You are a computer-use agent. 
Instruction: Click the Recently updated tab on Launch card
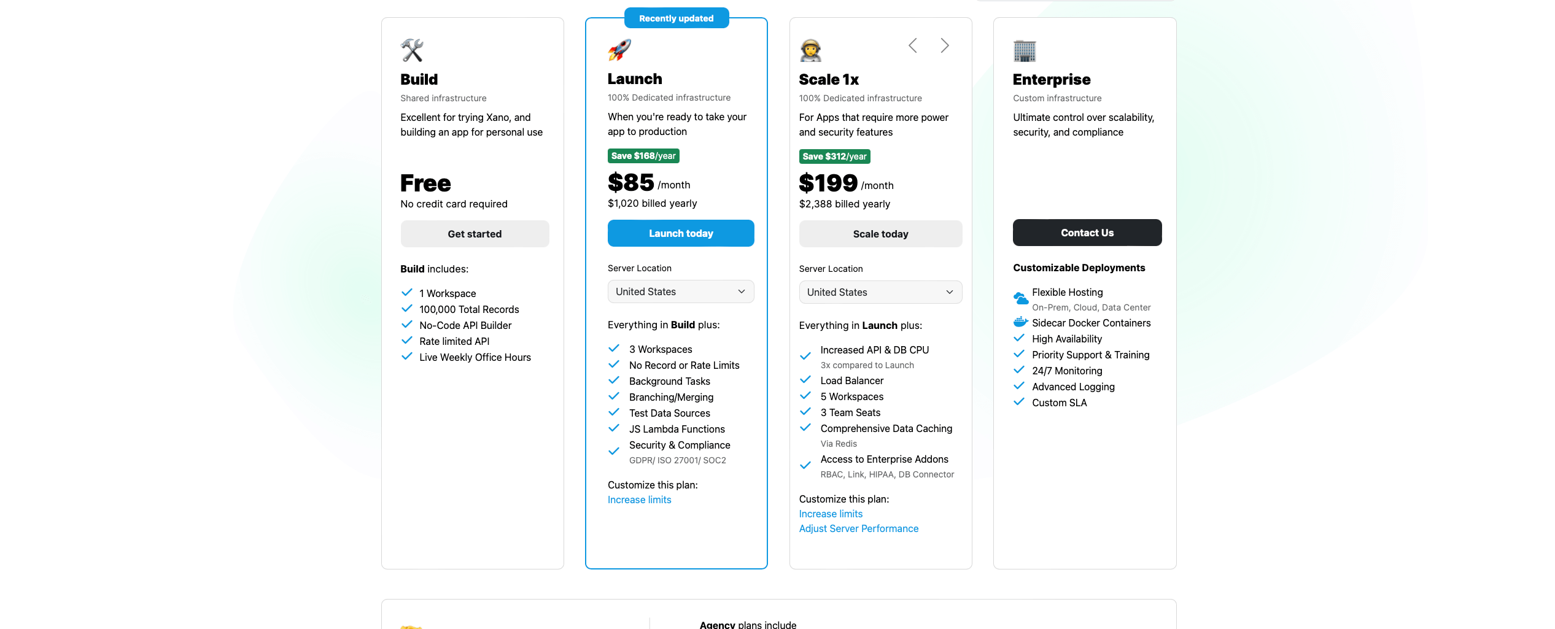point(676,18)
